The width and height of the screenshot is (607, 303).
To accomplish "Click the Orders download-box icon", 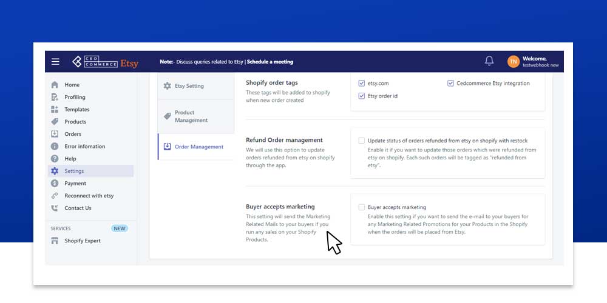I will point(55,134).
